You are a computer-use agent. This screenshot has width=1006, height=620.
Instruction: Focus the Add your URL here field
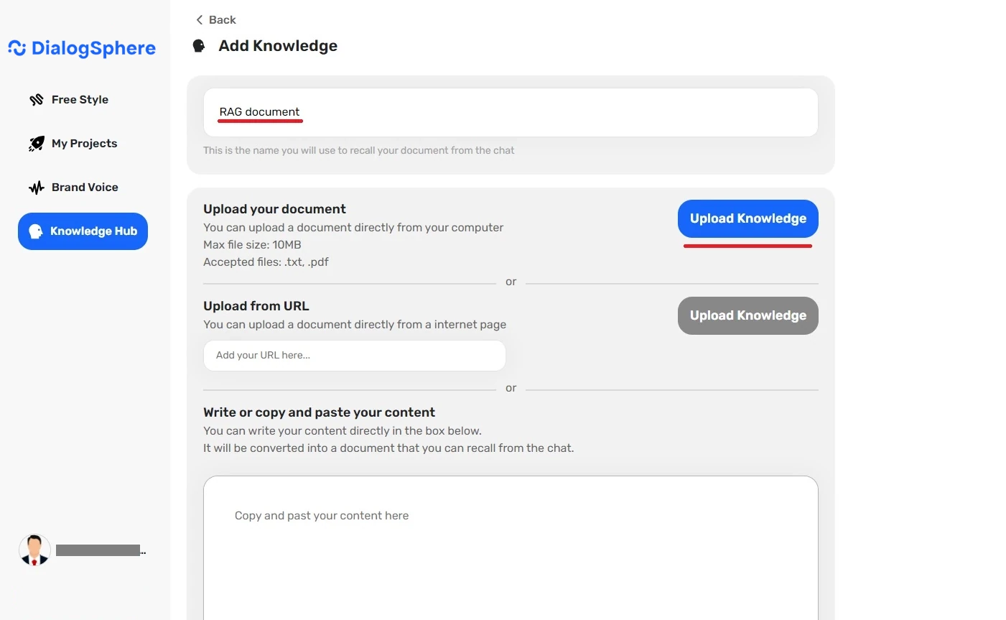354,355
